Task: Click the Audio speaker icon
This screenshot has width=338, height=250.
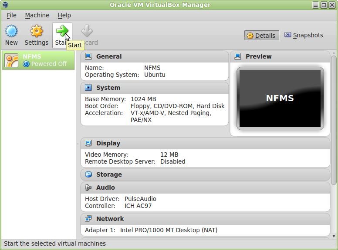Action: coord(88,187)
